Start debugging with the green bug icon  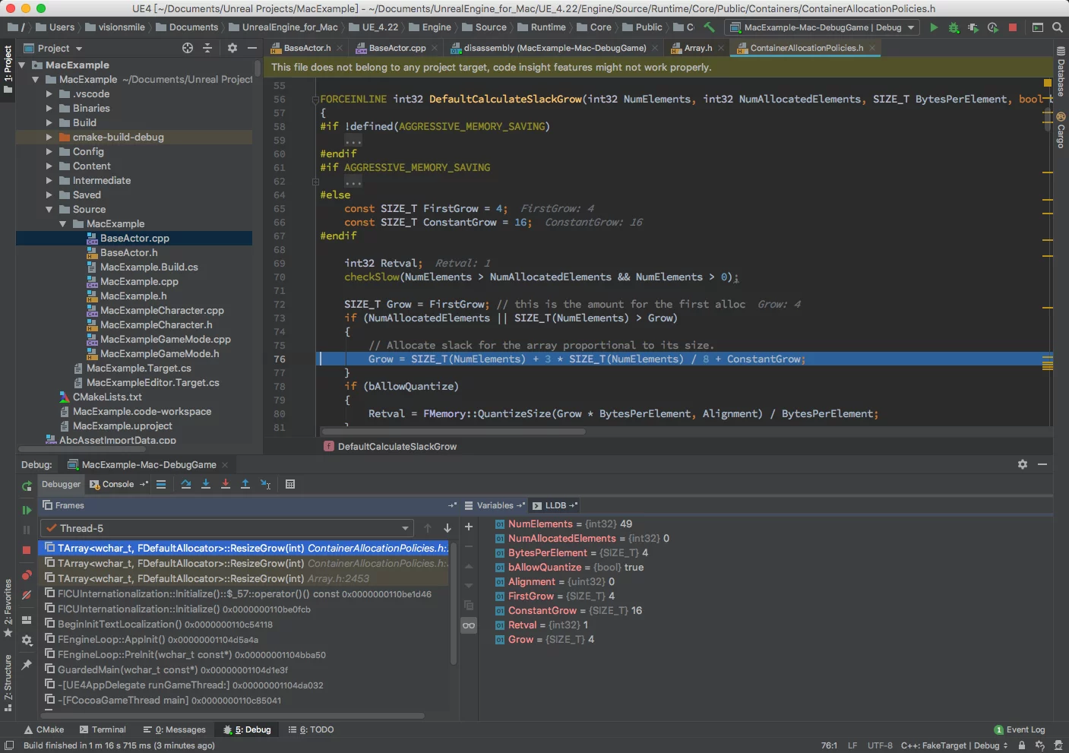pyautogui.click(x=954, y=27)
